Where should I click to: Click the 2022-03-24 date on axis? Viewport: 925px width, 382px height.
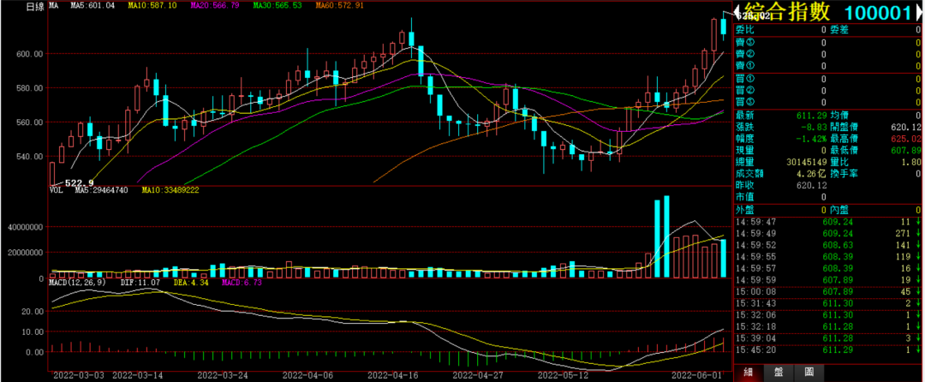click(x=223, y=375)
